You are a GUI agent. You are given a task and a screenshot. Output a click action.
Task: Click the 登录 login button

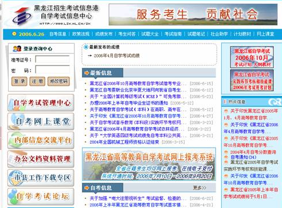coord(19,82)
